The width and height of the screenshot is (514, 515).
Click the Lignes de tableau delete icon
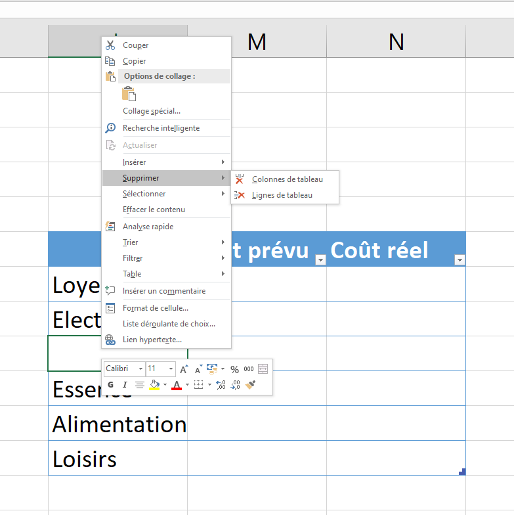[x=240, y=195]
